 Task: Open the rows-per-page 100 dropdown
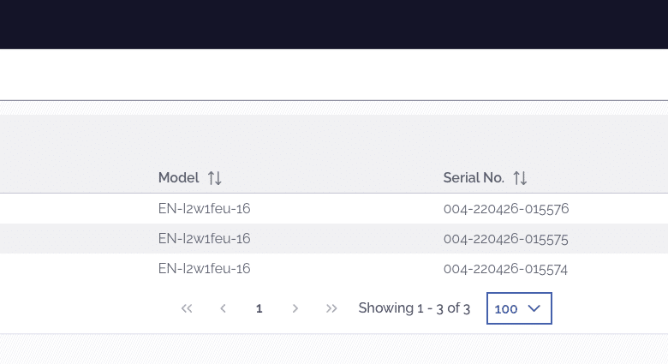(x=519, y=308)
